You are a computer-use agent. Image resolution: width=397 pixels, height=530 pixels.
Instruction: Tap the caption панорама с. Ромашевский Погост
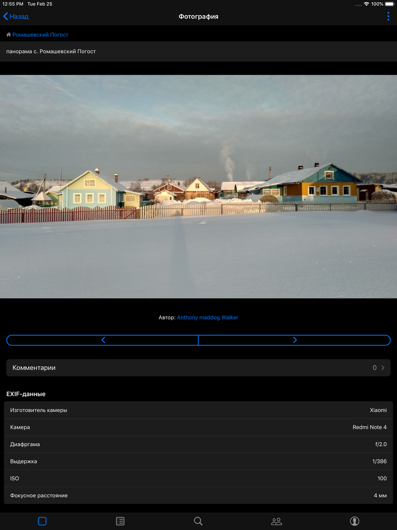tap(51, 51)
